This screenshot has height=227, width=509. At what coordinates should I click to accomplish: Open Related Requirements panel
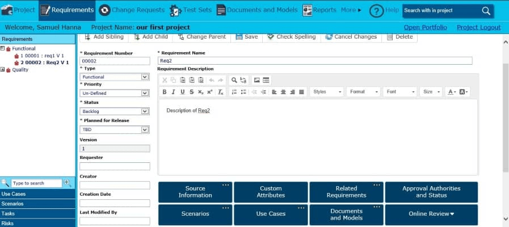(346, 192)
